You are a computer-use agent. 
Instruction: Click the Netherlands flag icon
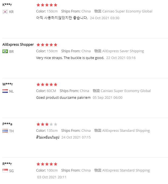coord(5,91)
